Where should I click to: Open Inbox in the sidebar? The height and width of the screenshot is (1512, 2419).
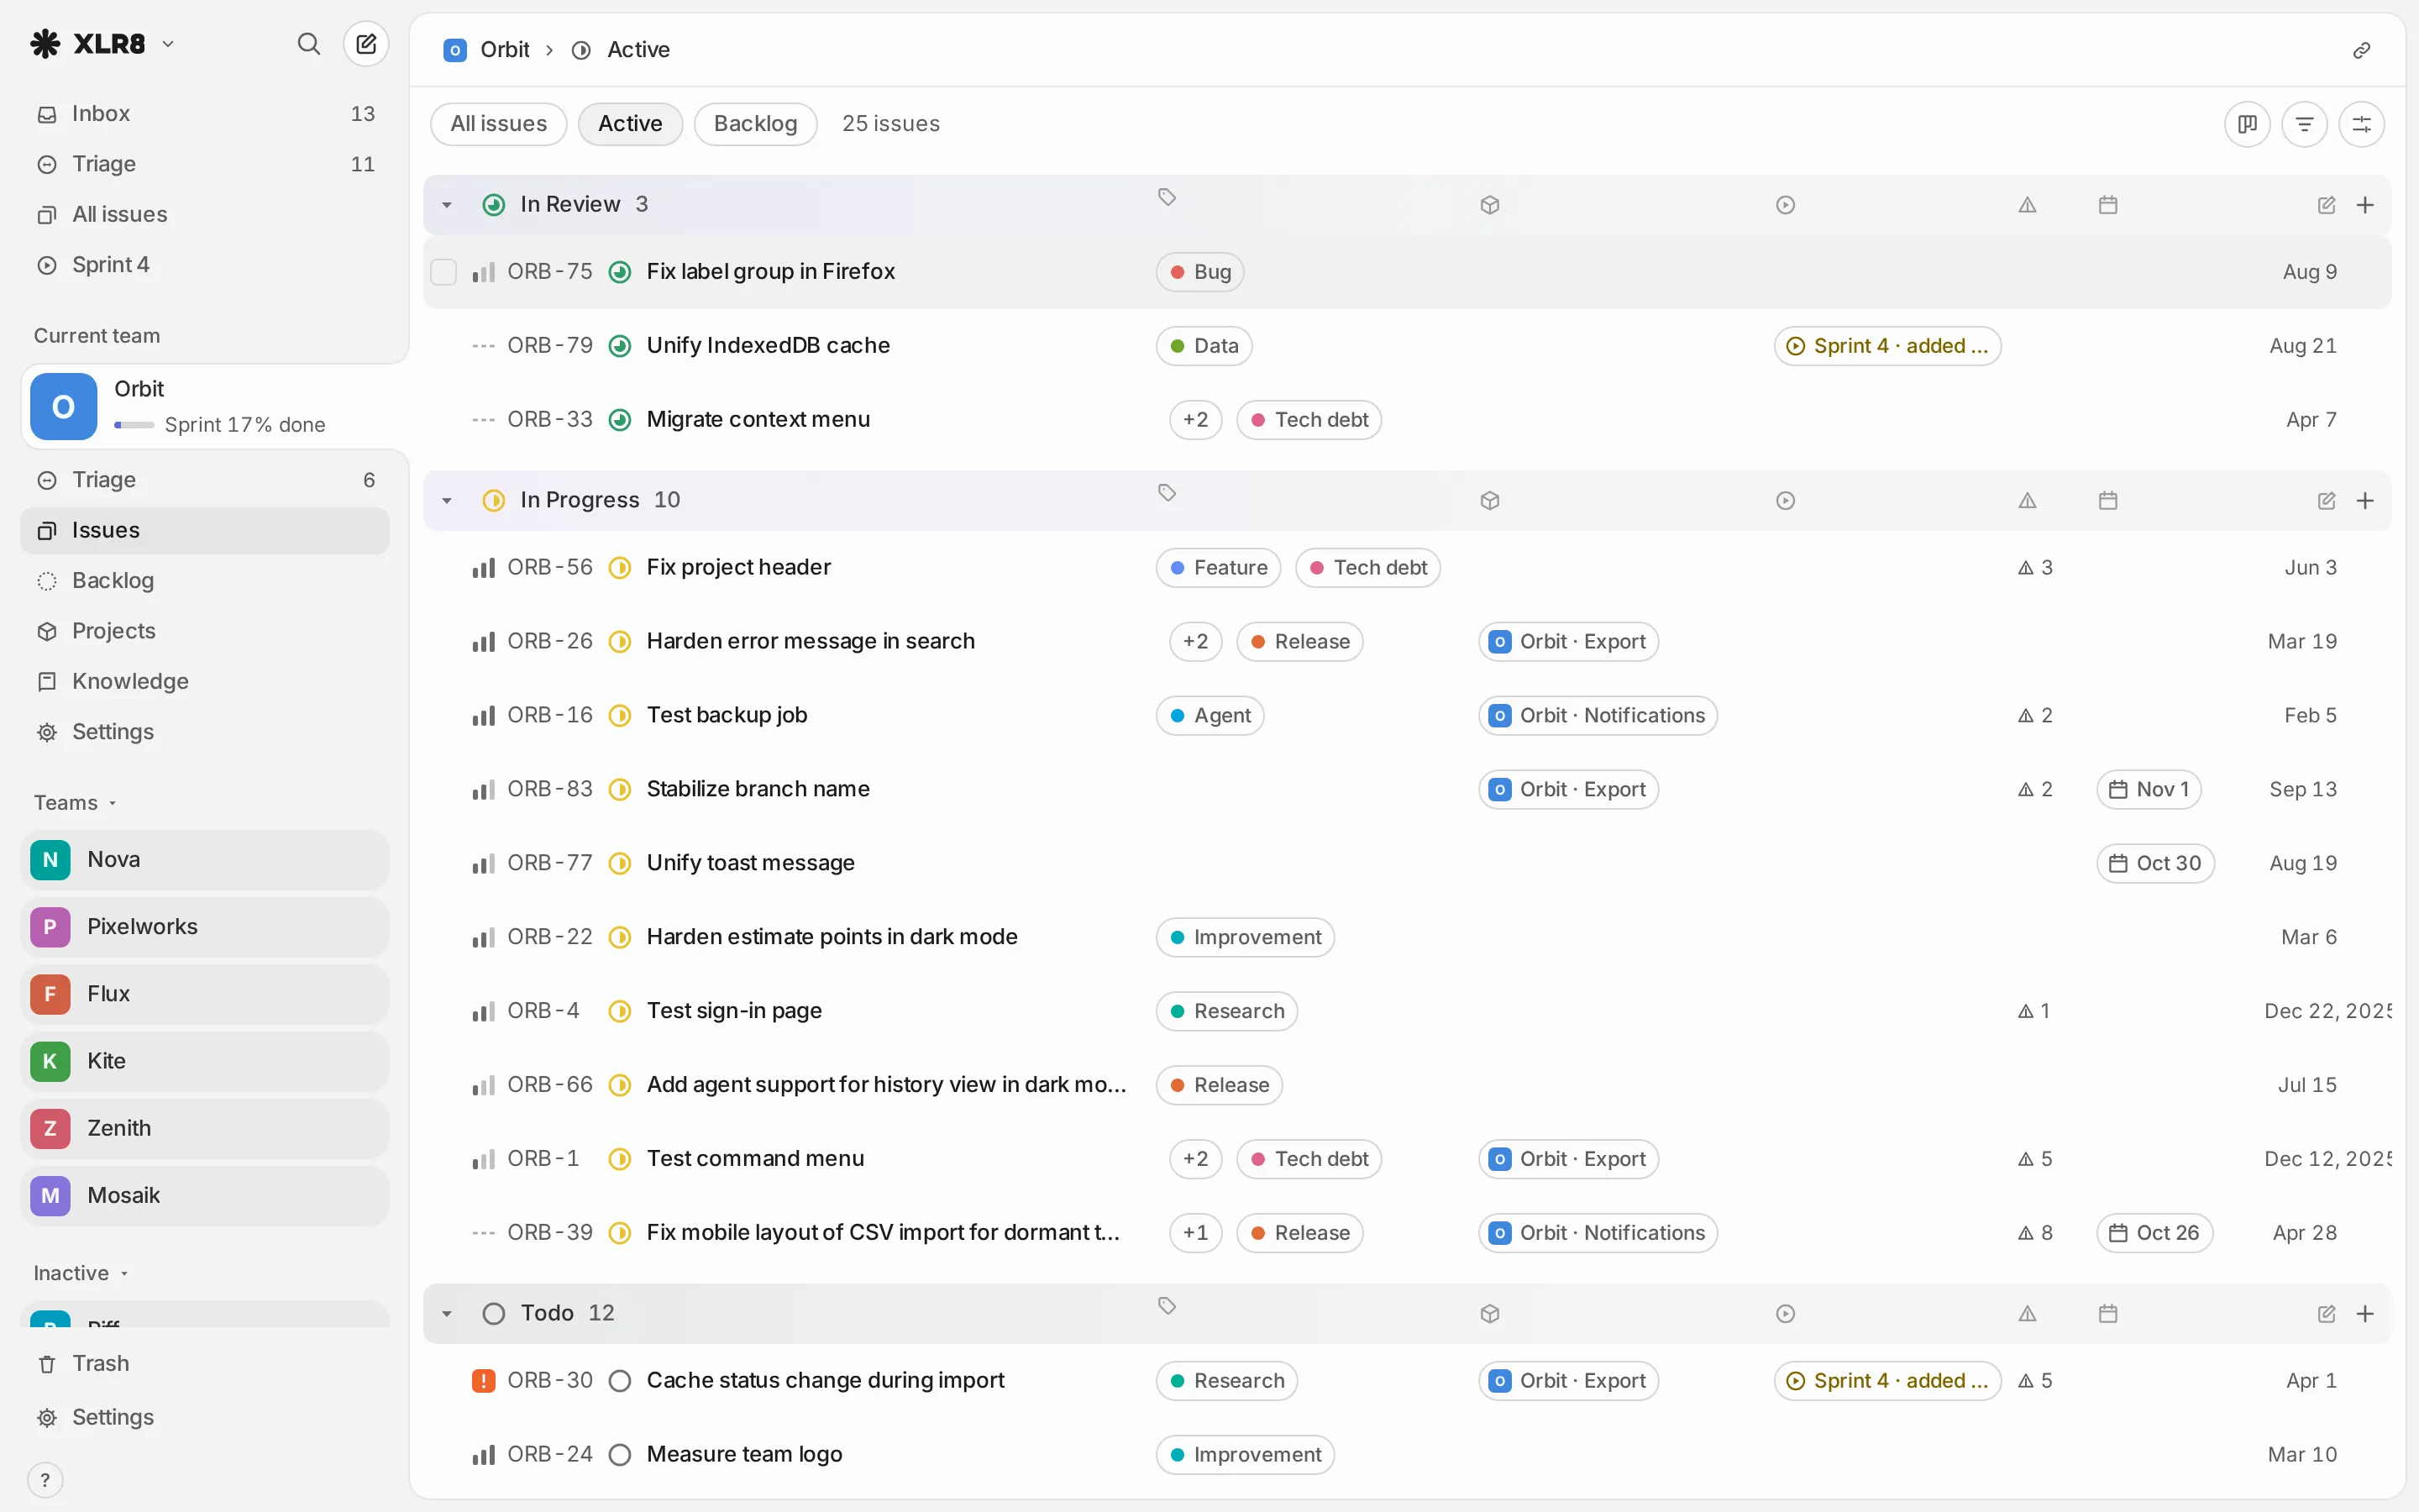coord(205,114)
